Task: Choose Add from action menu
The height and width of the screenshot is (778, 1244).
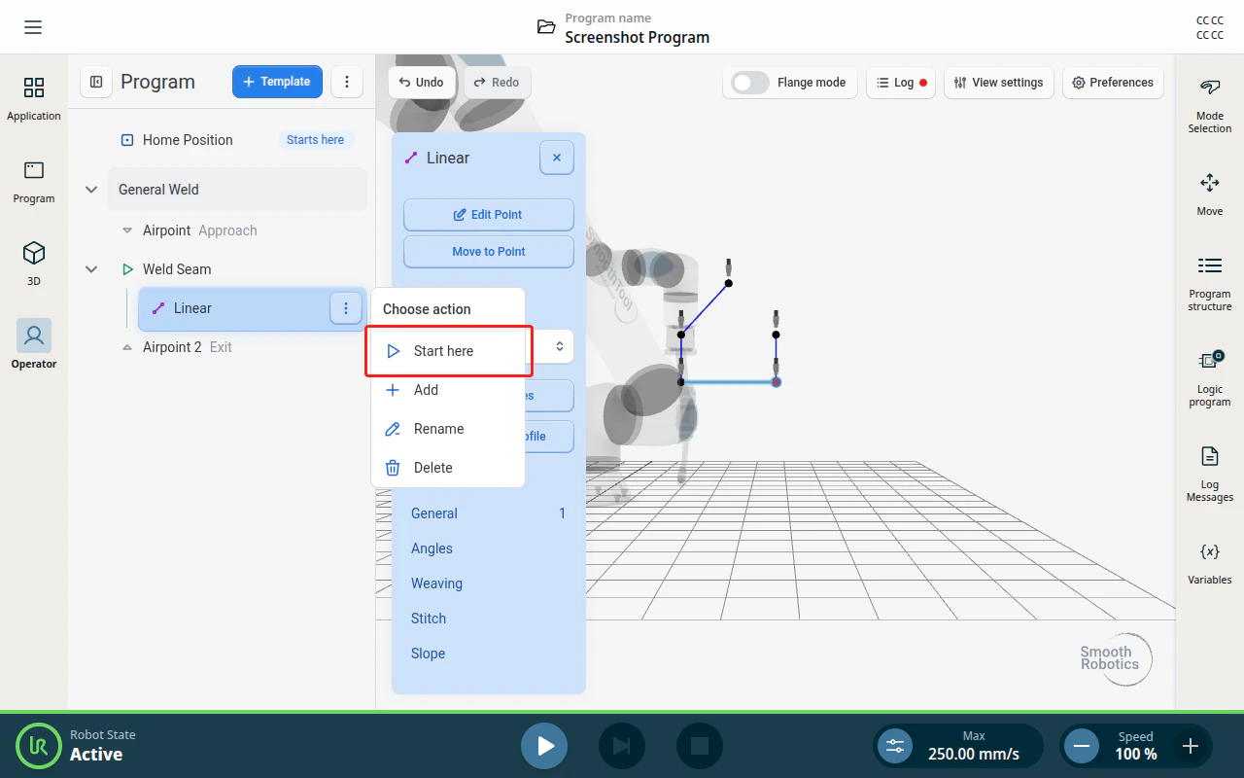Action: click(x=448, y=390)
